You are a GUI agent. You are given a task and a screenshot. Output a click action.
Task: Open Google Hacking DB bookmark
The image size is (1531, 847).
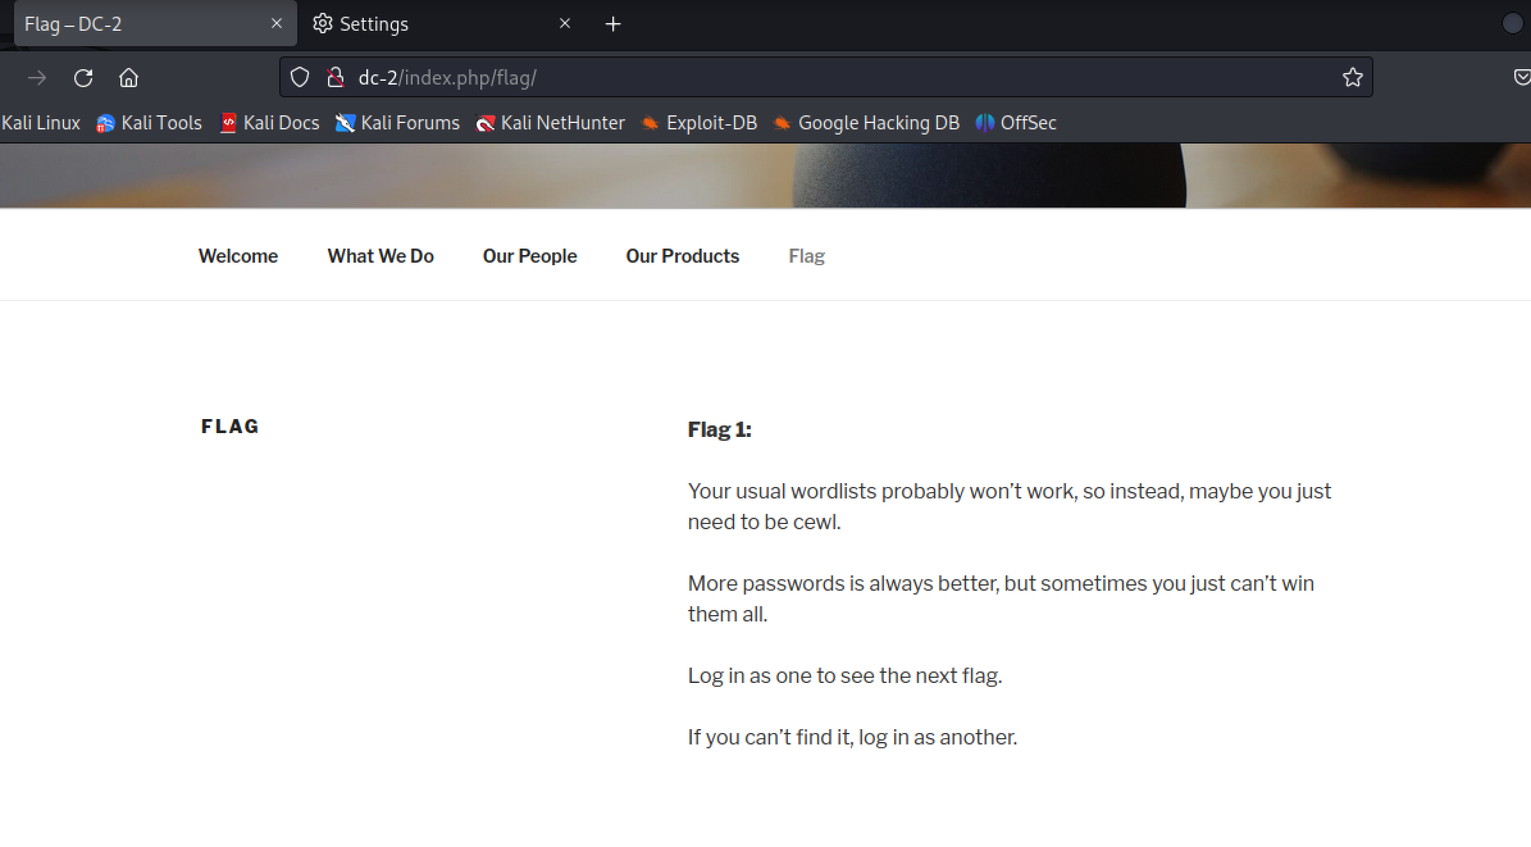pyautogui.click(x=867, y=122)
